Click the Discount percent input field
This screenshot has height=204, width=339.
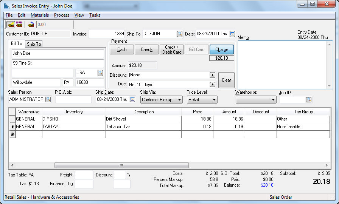point(120,175)
